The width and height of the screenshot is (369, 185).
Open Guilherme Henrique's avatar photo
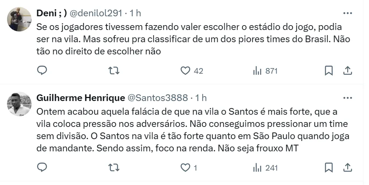tap(20, 104)
